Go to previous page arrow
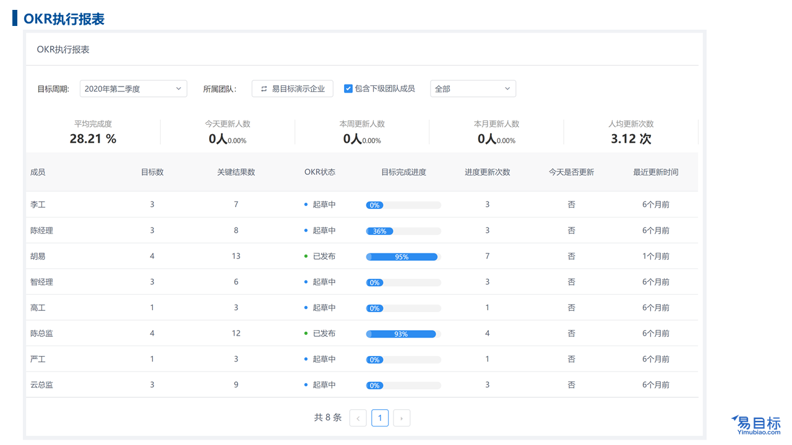Viewport: 792px width, 445px height. (358, 418)
